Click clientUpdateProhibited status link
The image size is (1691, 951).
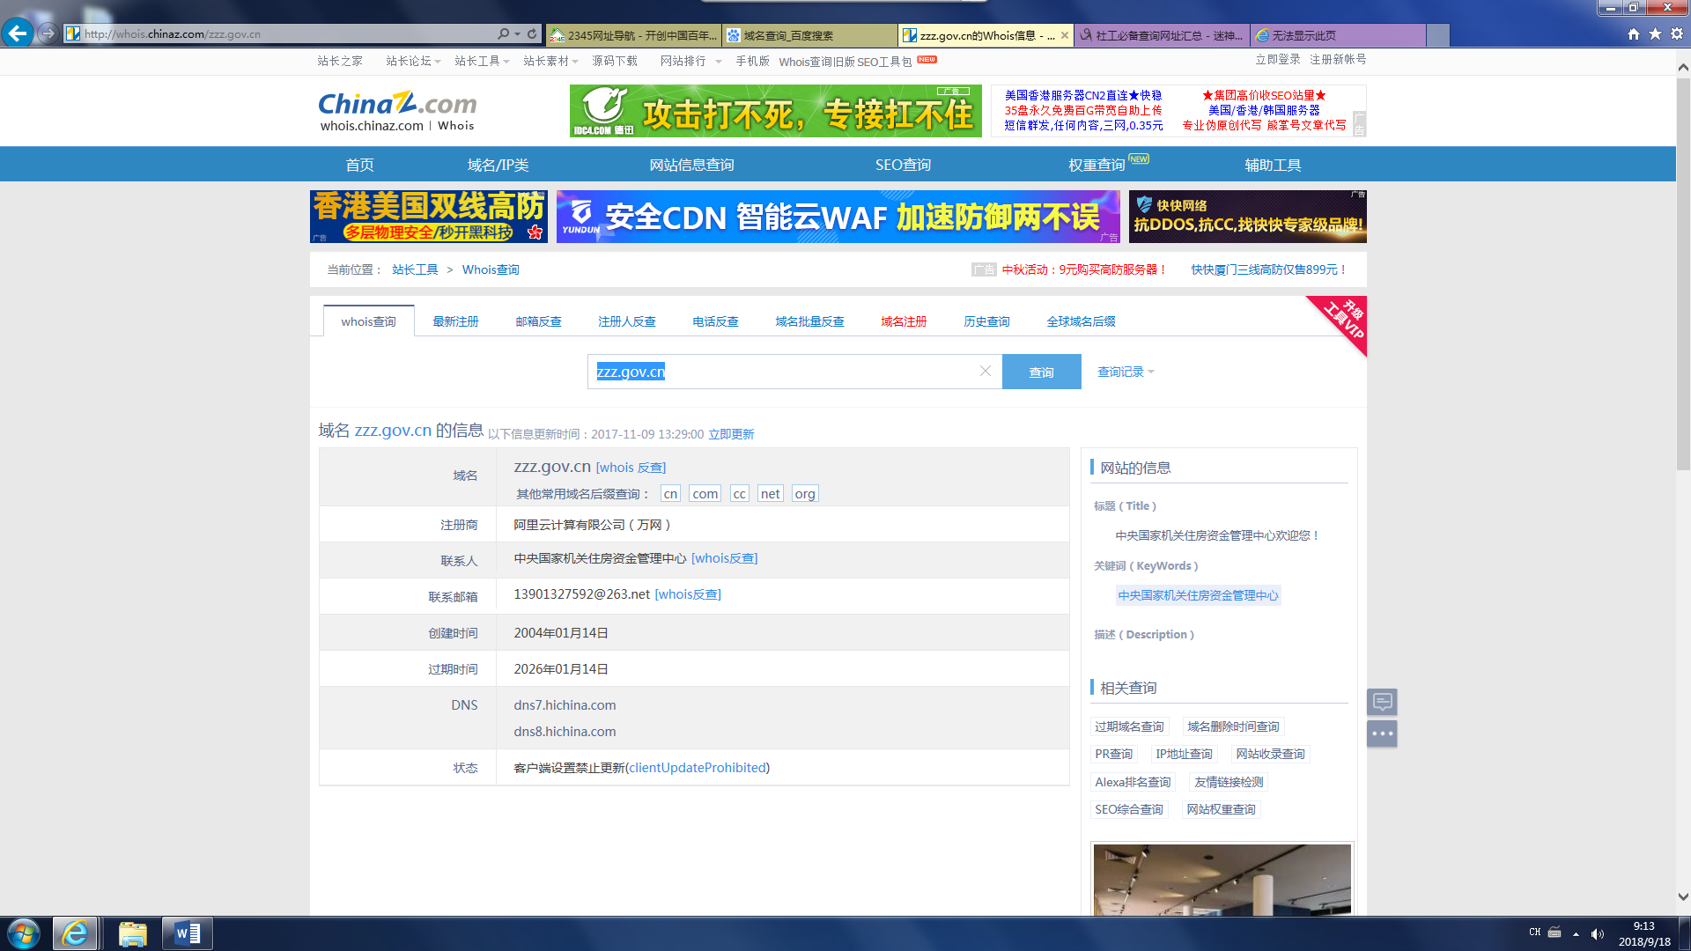pos(698,768)
